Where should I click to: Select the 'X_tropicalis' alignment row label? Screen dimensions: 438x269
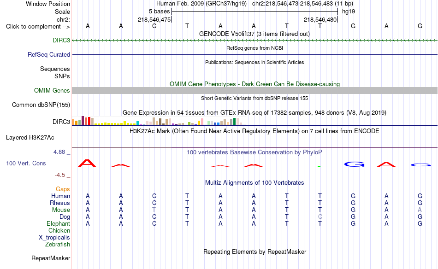click(54, 238)
